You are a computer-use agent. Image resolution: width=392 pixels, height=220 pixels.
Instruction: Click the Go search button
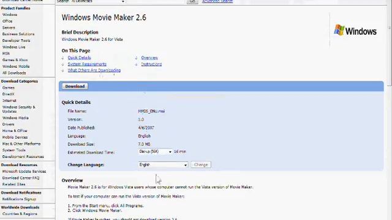pos(192,1)
